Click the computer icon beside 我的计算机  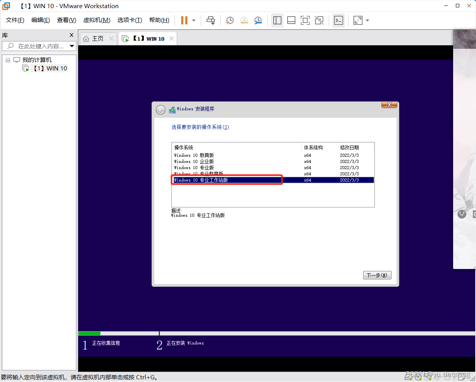tap(17, 60)
